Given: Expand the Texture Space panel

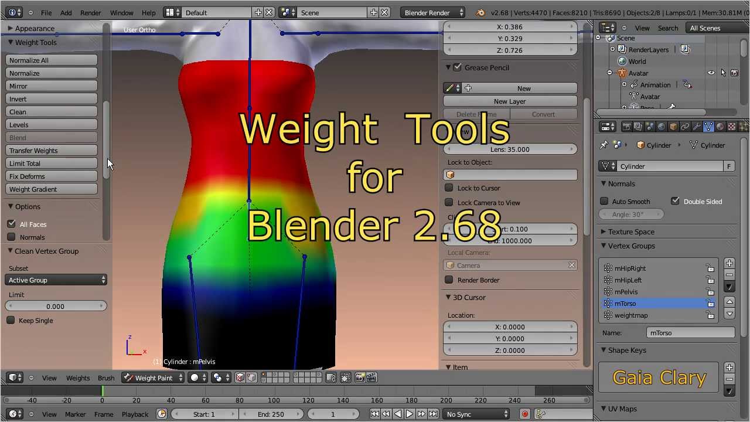Looking at the screenshot, I should (x=604, y=232).
